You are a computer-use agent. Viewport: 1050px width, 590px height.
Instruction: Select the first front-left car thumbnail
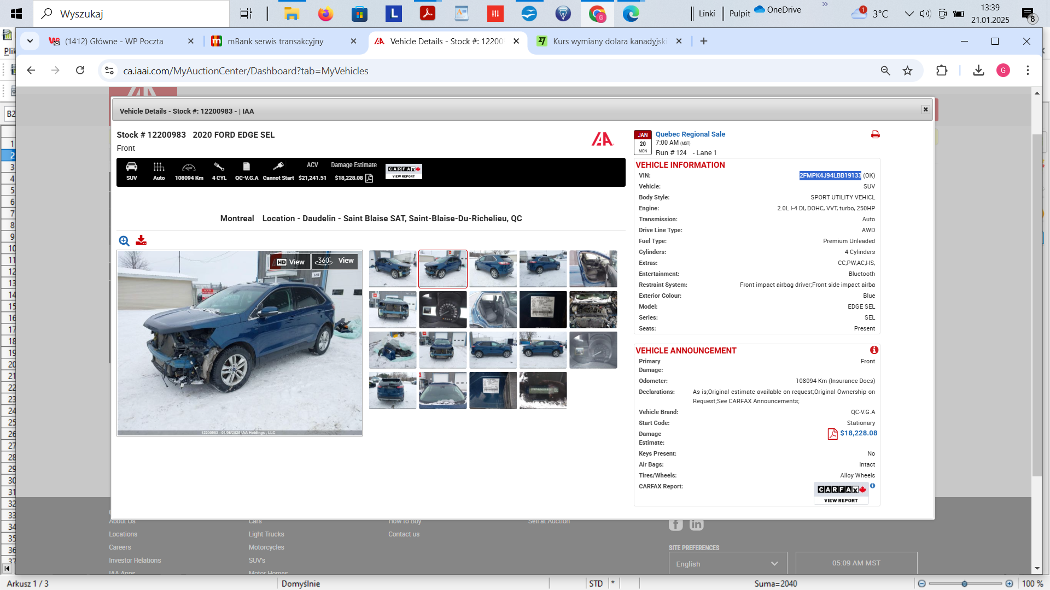[x=393, y=269]
